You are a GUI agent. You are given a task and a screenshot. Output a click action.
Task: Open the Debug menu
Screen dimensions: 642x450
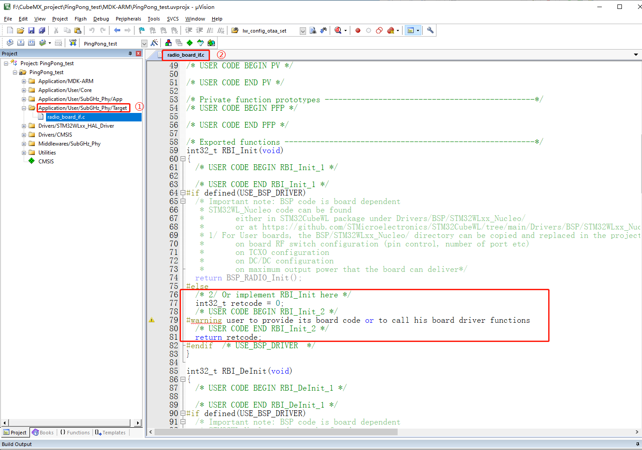point(101,19)
